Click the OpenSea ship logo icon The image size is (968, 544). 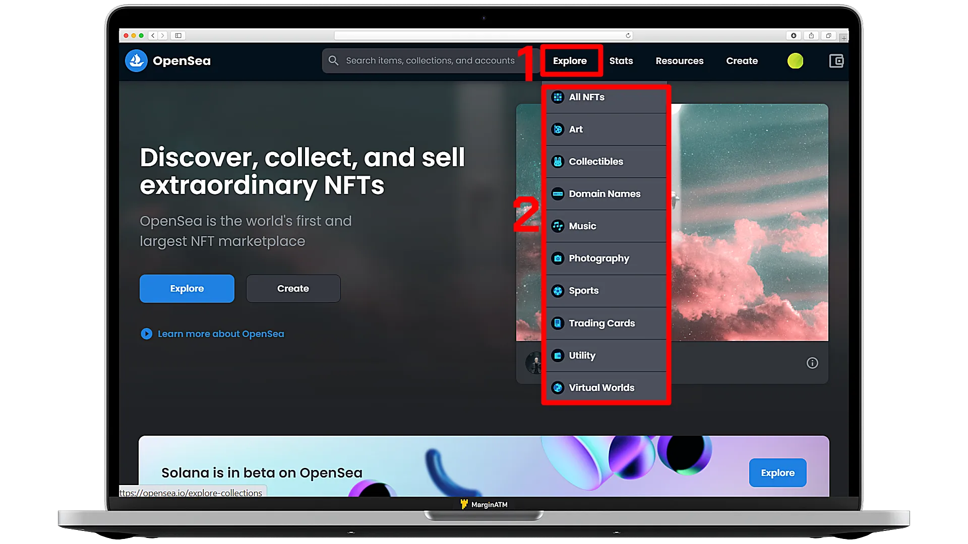click(x=136, y=61)
